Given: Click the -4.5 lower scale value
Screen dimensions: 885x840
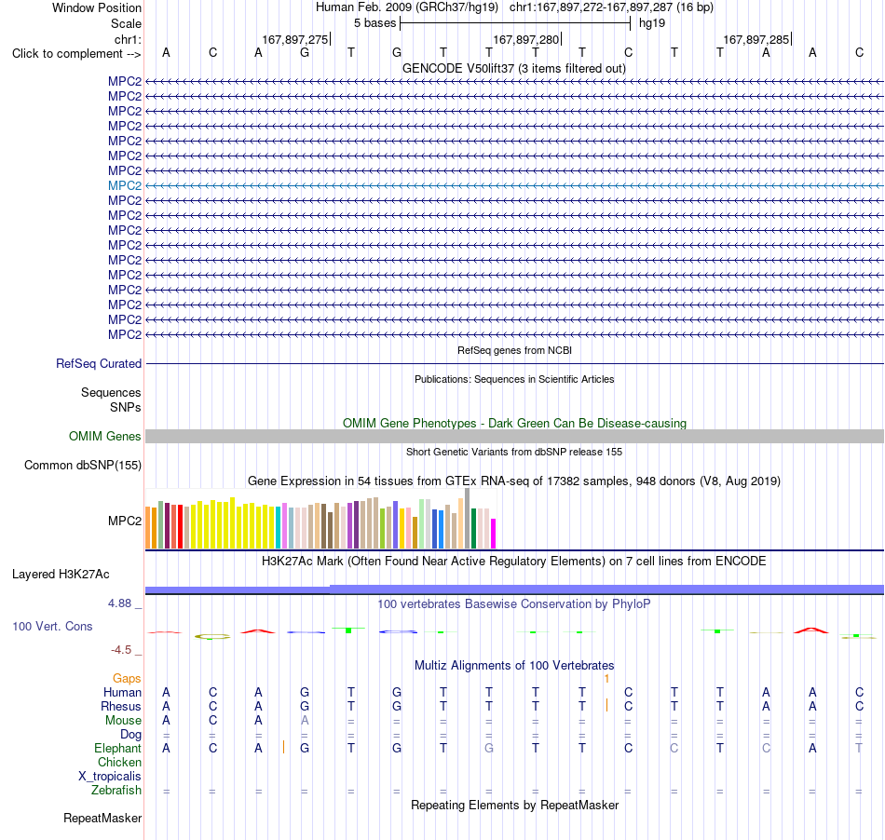Looking at the screenshot, I should pyautogui.click(x=121, y=650).
